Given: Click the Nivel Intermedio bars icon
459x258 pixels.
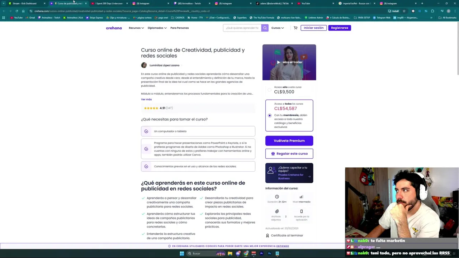Looking at the screenshot, I should tap(301, 197).
